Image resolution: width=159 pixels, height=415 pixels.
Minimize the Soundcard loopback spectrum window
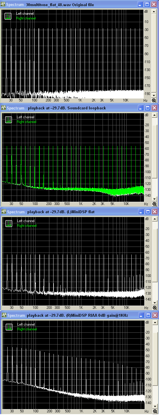click(140, 108)
